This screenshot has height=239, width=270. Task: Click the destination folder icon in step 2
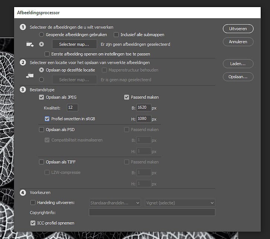[30, 76]
